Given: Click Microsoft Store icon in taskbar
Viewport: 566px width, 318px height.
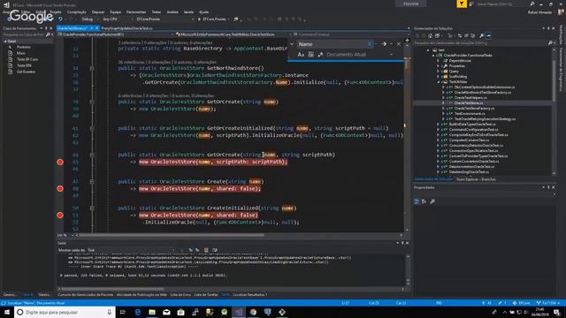Looking at the screenshot, I should coord(180,312).
